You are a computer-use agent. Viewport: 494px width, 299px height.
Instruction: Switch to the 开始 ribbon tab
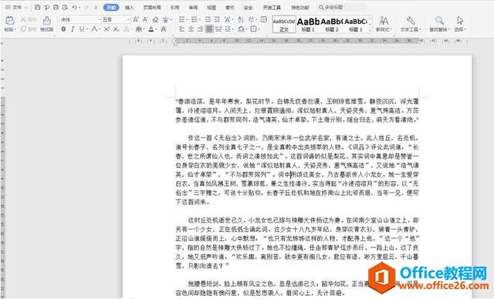(x=111, y=7)
